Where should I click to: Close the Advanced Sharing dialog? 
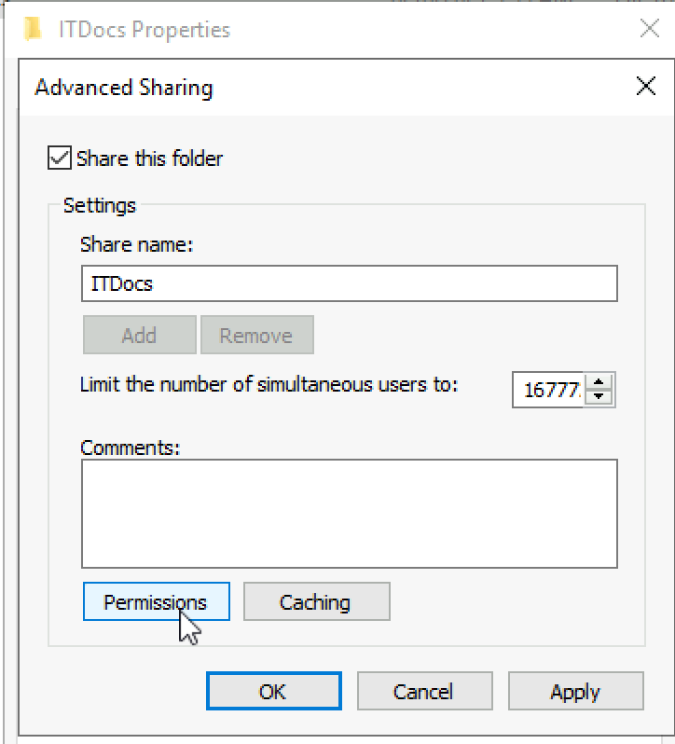point(645,87)
